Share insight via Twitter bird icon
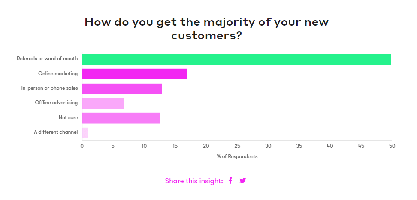The height and width of the screenshot is (200, 417). tap(243, 181)
